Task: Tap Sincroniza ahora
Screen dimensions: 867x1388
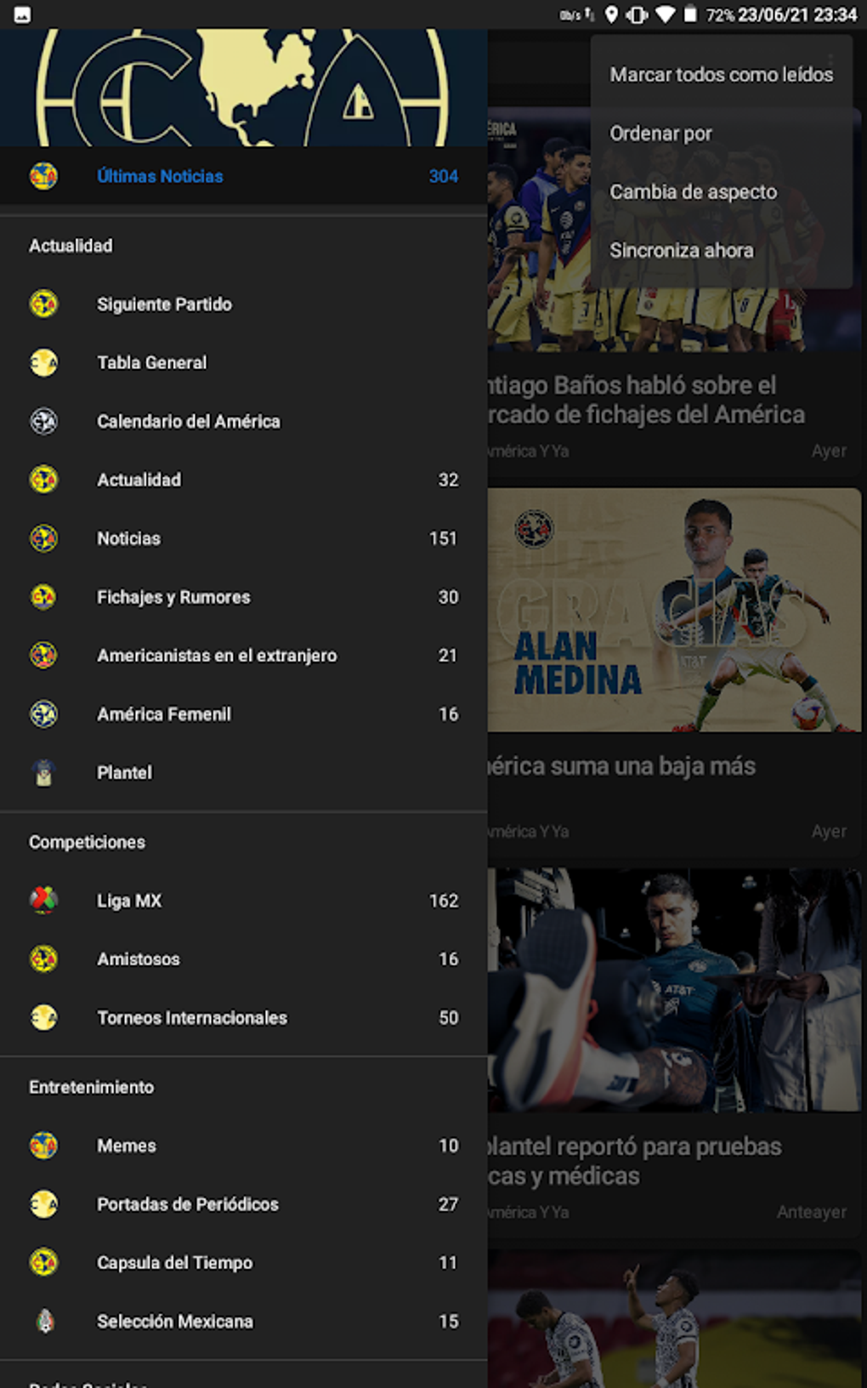Action: (681, 251)
